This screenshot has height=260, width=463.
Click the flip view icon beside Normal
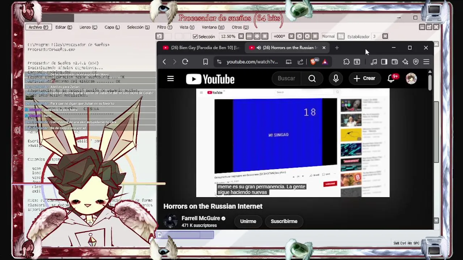pyautogui.click(x=341, y=36)
